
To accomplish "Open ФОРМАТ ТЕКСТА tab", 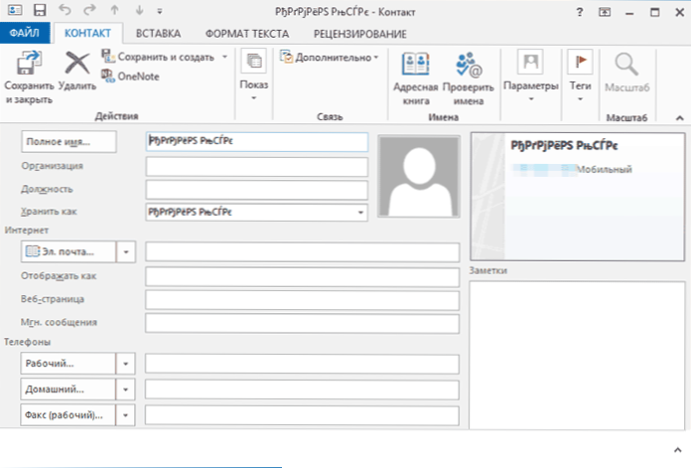I will (247, 34).
